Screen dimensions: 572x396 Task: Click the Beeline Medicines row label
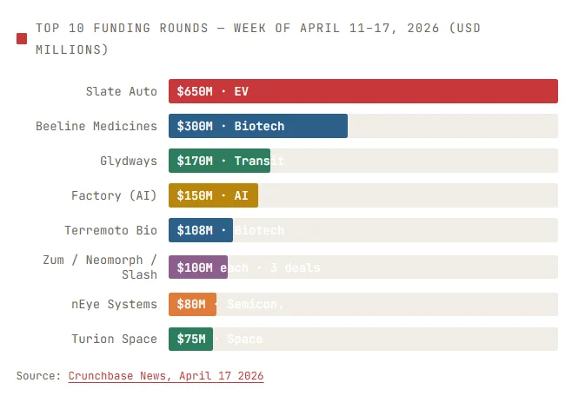point(96,126)
